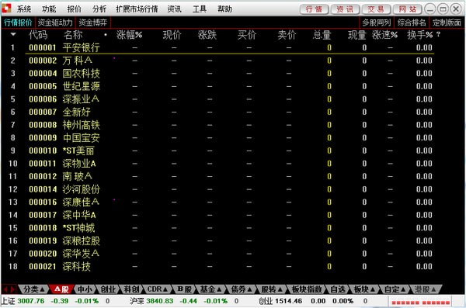
Task: Select stock row 国农科技
Action: pos(221,74)
